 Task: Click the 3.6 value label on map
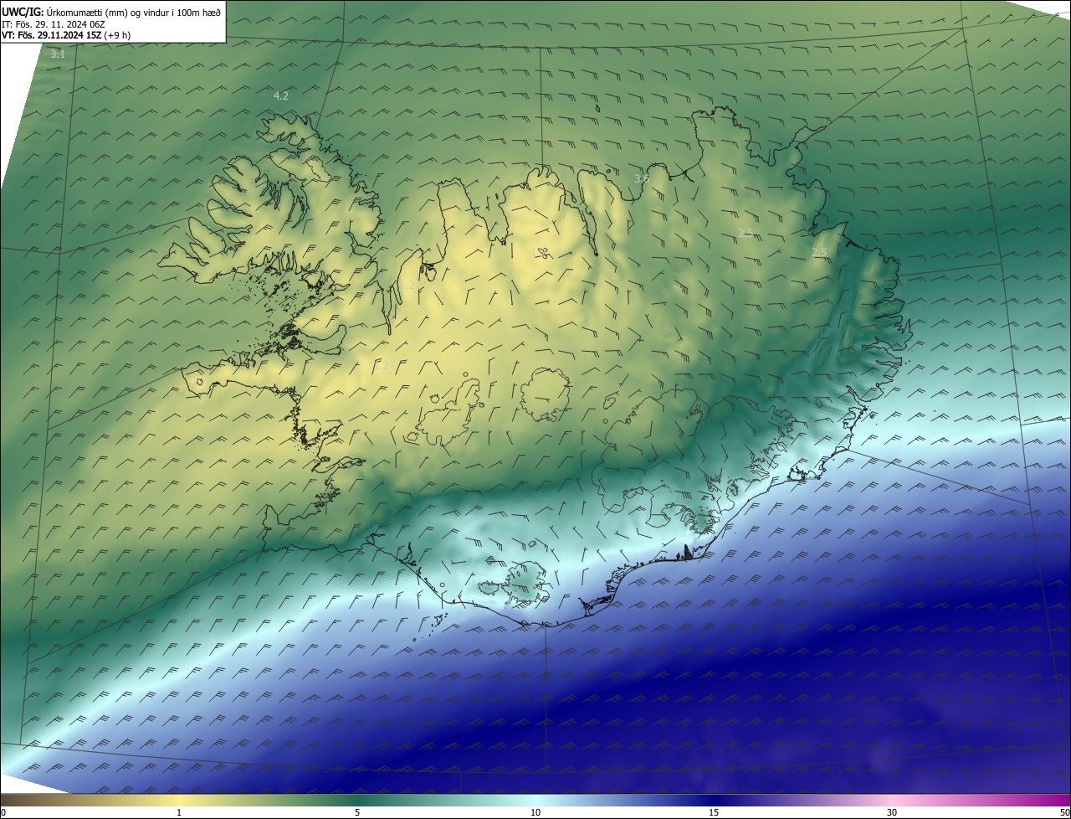[642, 178]
